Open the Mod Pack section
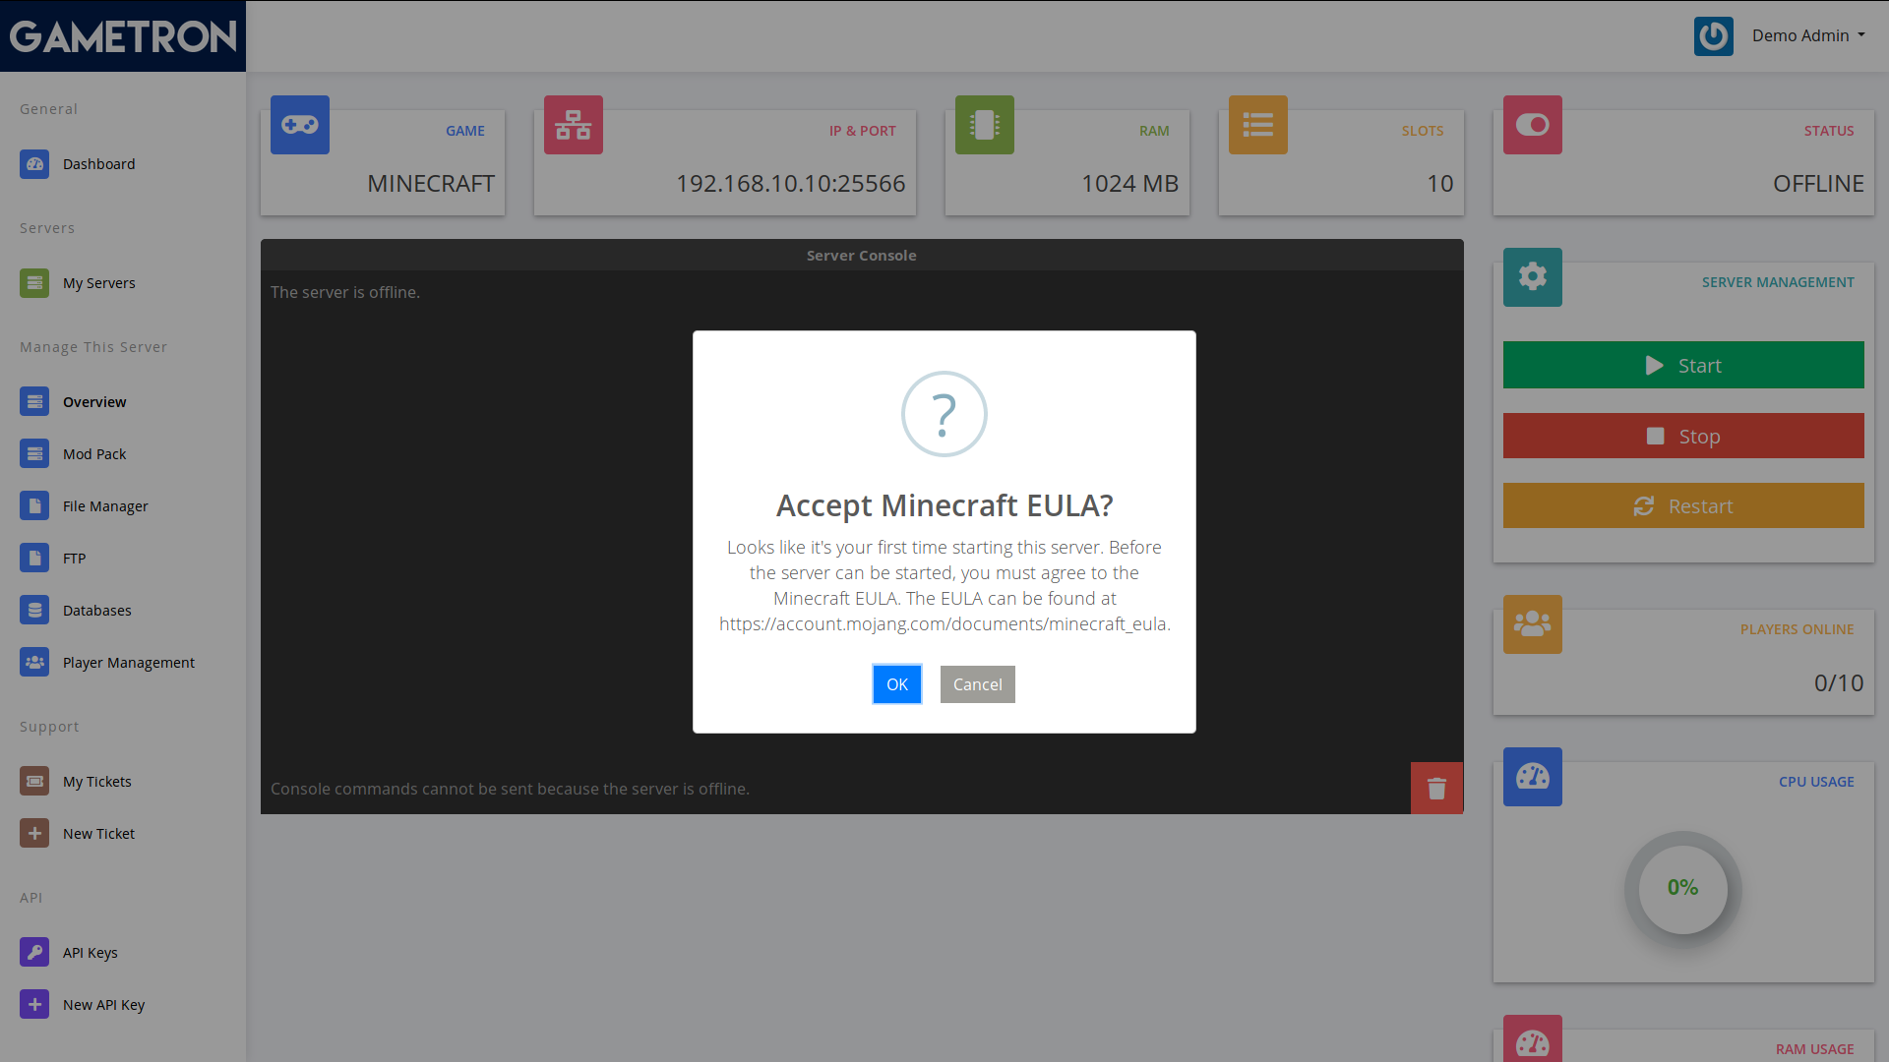 tap(94, 454)
